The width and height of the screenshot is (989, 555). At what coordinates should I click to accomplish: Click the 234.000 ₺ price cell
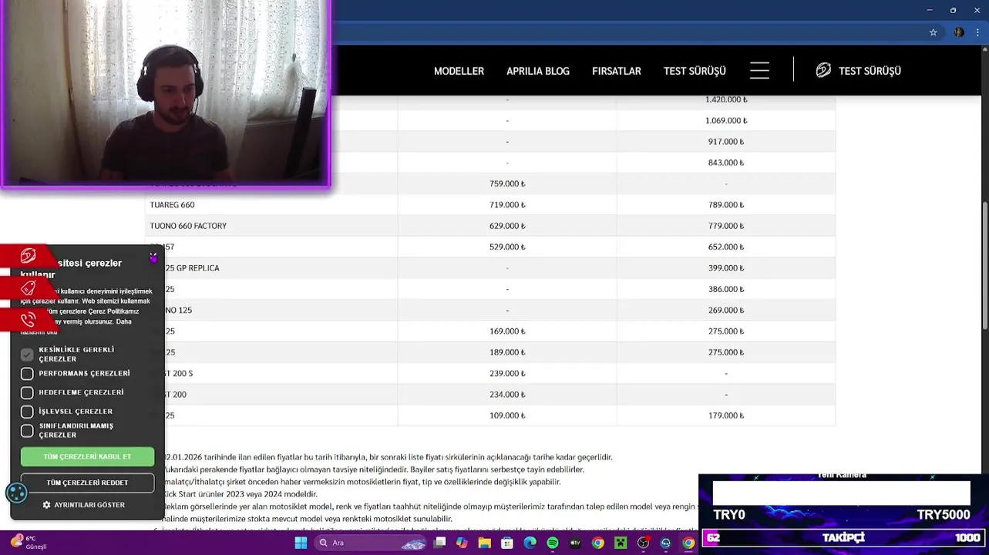(507, 395)
